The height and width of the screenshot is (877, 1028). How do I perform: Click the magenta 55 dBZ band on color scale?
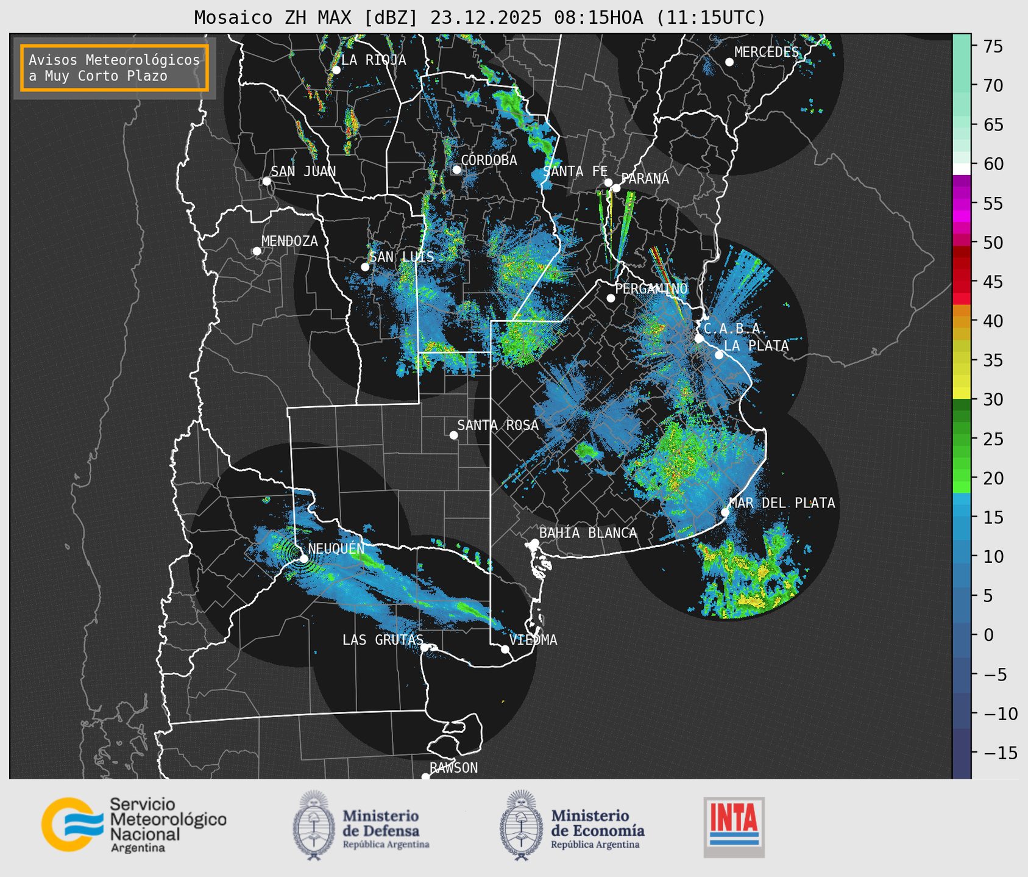(962, 204)
